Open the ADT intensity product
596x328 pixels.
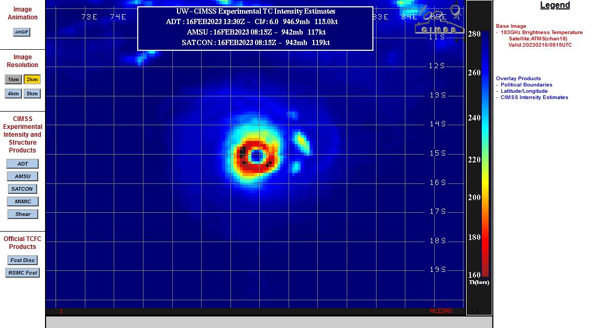click(x=23, y=164)
